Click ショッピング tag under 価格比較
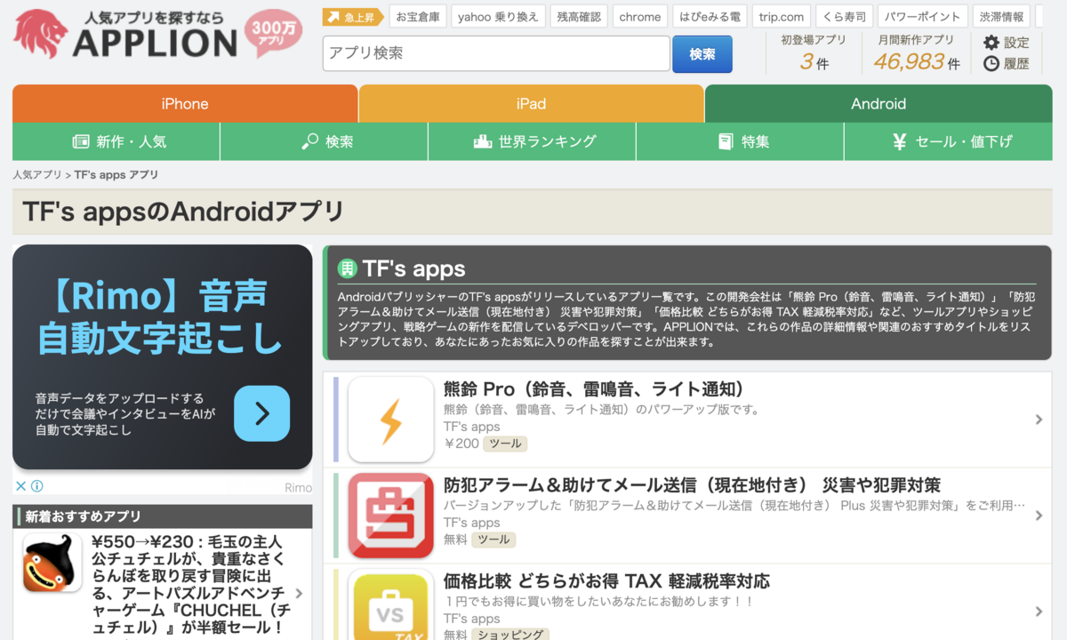The height and width of the screenshot is (640, 1067). [510, 635]
